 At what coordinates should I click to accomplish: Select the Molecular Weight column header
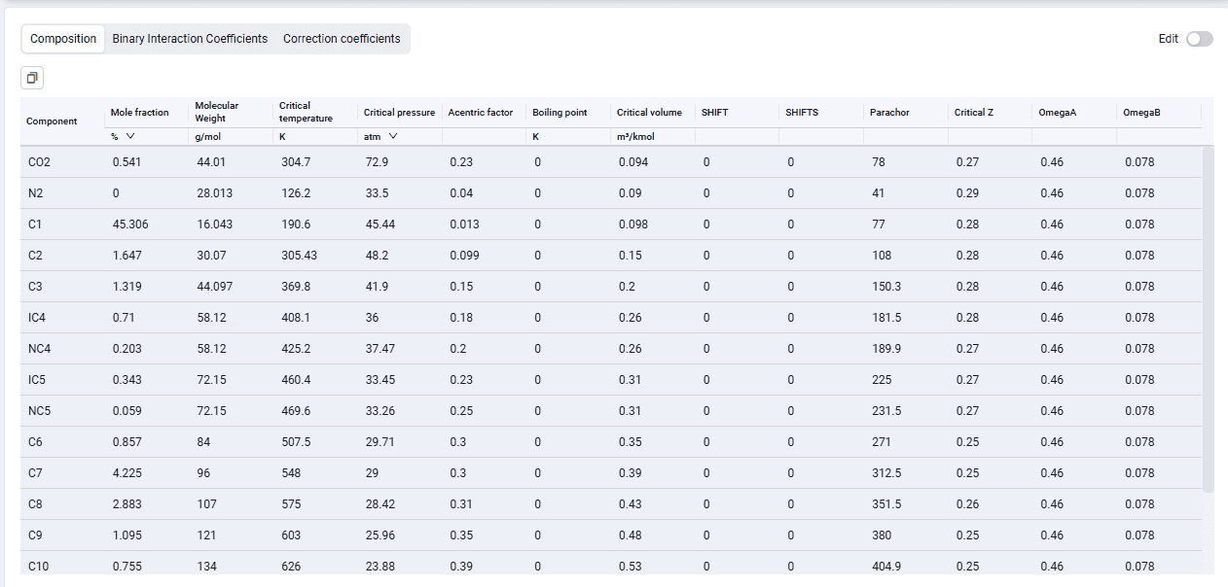point(217,112)
